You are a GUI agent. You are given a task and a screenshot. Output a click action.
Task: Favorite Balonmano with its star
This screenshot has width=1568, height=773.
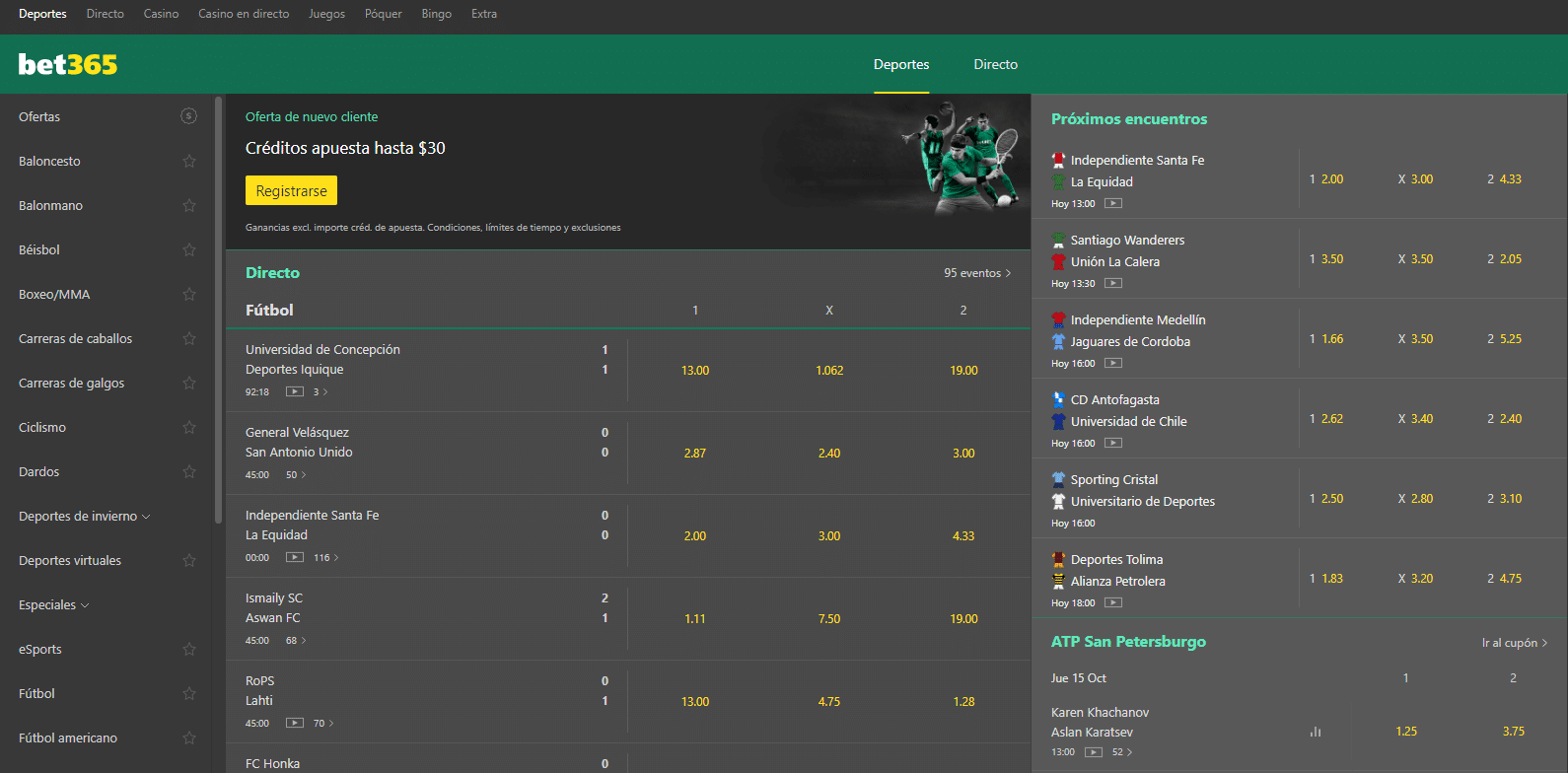pyautogui.click(x=189, y=205)
